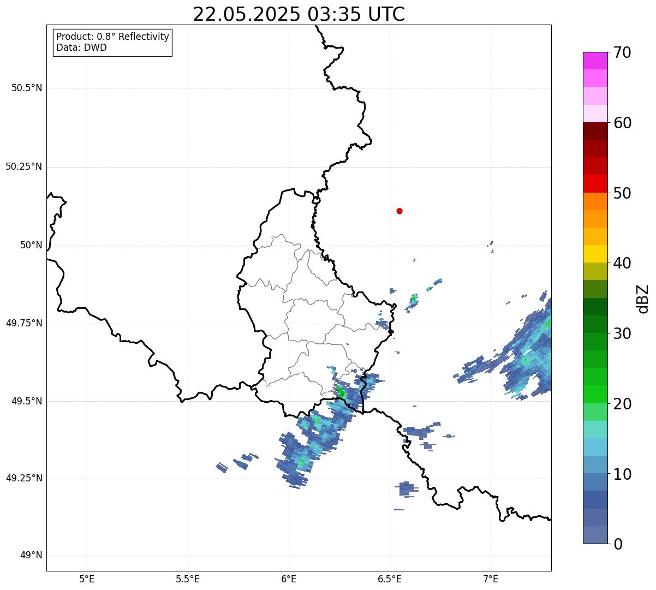Select the yellow swatch just above 40
Viewport: 656px width, 590px height.
click(x=595, y=254)
